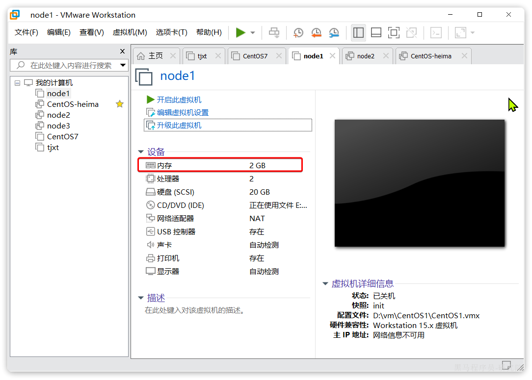532x380 pixels.
Task: Select CentOS-heima in the library tree
Action: [x=73, y=104]
